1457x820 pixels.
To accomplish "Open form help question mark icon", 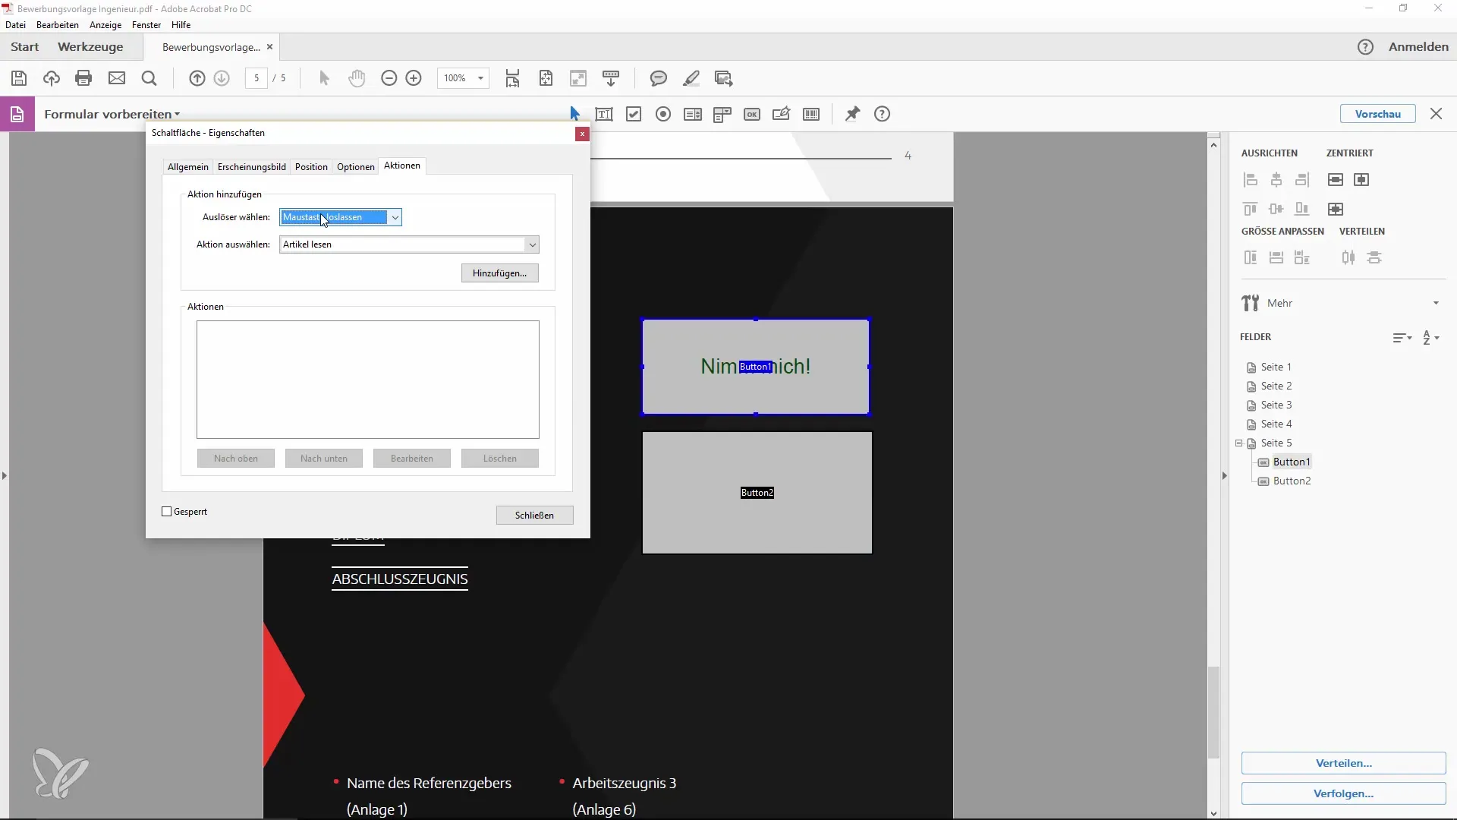I will coord(882,114).
